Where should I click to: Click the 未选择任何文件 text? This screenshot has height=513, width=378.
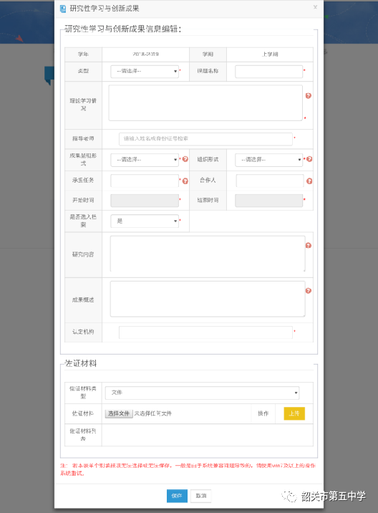tap(153, 413)
